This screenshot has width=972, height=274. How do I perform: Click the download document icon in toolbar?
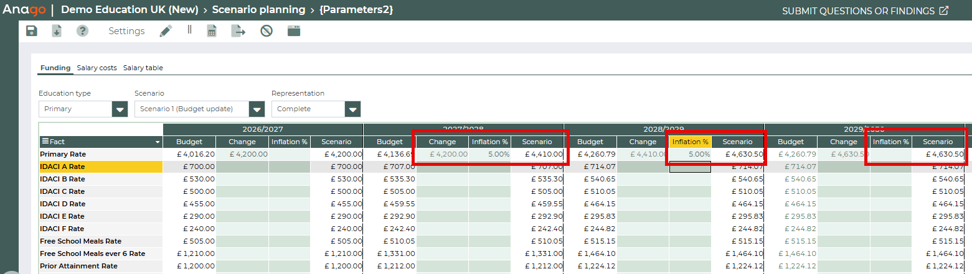pyautogui.click(x=57, y=31)
